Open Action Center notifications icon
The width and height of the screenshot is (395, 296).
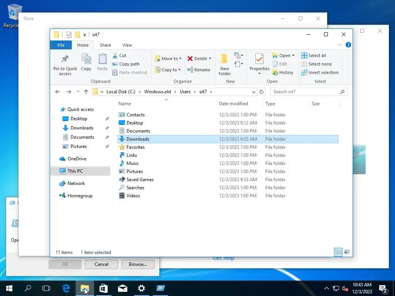pos(383,288)
